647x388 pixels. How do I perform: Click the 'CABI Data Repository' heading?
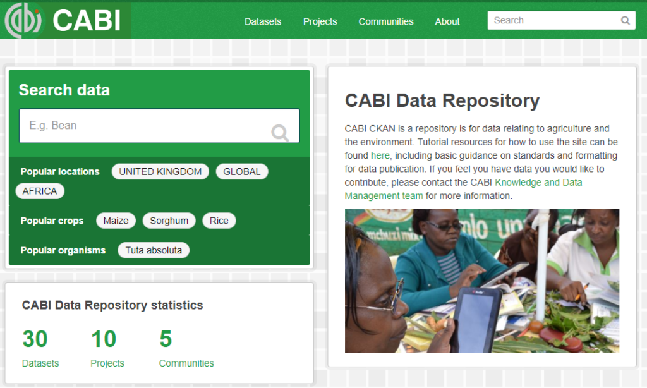pos(442,100)
